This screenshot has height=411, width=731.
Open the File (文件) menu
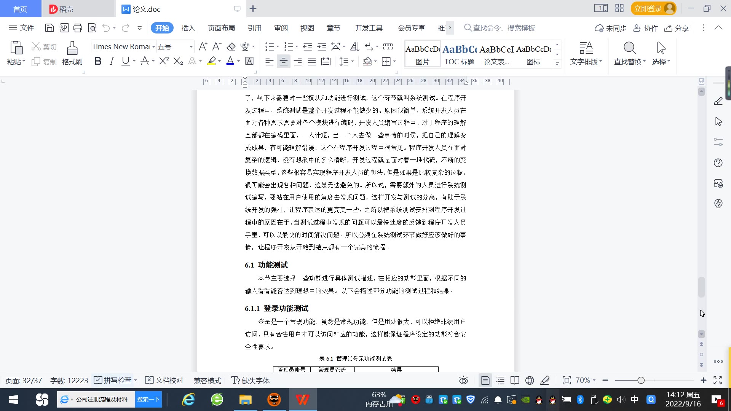coord(21,28)
